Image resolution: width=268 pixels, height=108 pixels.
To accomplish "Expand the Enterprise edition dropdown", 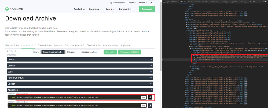I will pyautogui.click(x=72, y=52).
